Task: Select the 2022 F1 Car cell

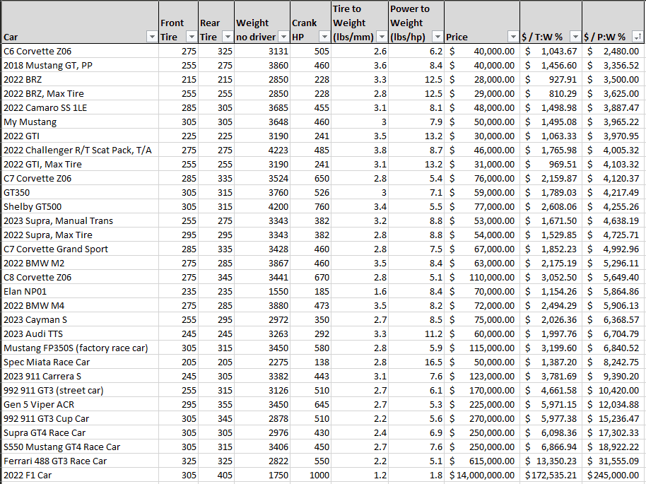Action: [80, 476]
